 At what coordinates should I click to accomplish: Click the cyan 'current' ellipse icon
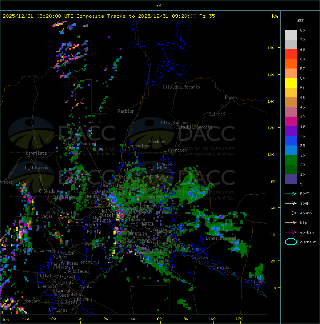(x=291, y=242)
